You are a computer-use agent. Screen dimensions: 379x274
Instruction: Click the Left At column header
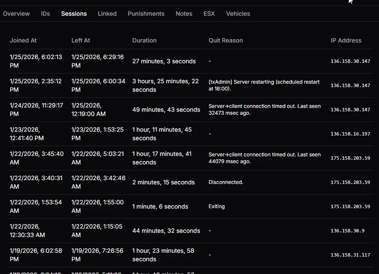[81, 40]
